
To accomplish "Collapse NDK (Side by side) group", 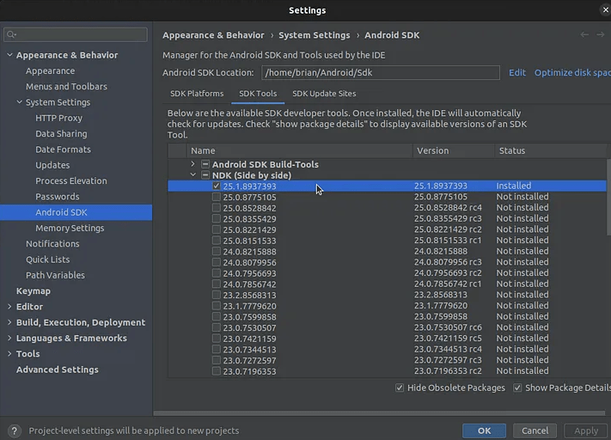I will pyautogui.click(x=192, y=175).
